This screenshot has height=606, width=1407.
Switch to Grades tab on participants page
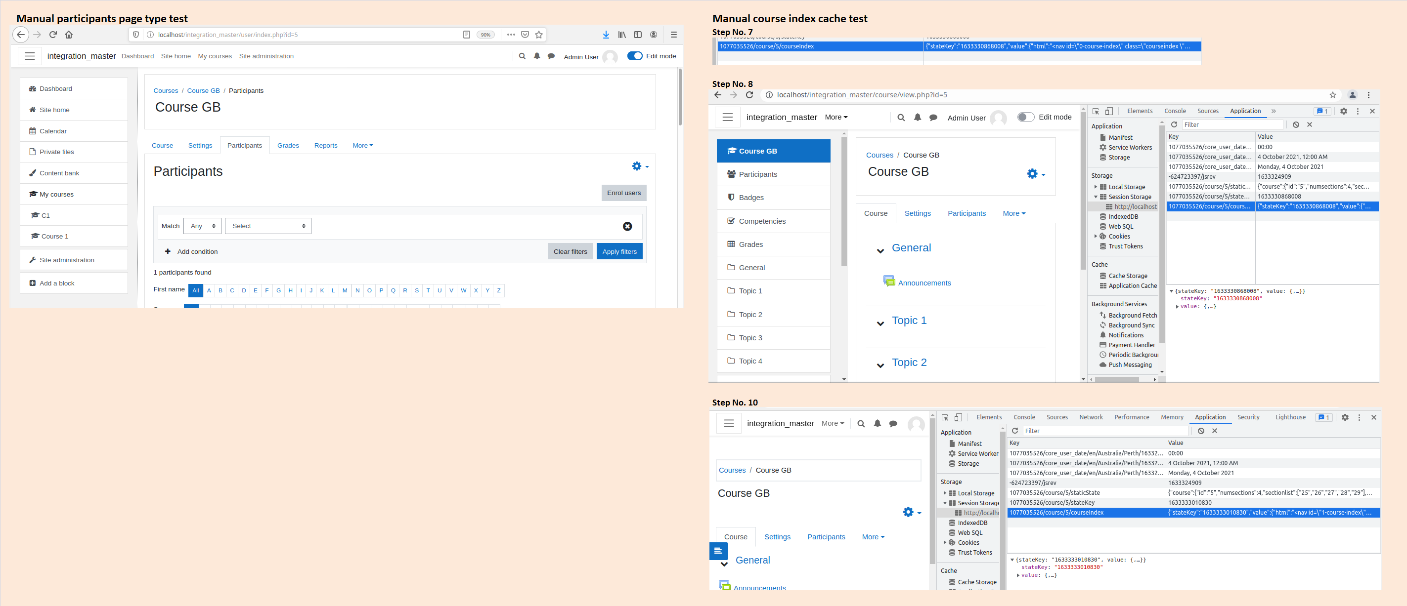288,146
